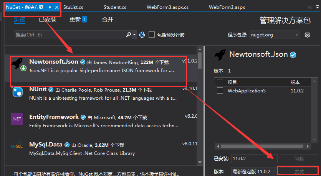Click verified badge in detail pane header

click(x=293, y=55)
